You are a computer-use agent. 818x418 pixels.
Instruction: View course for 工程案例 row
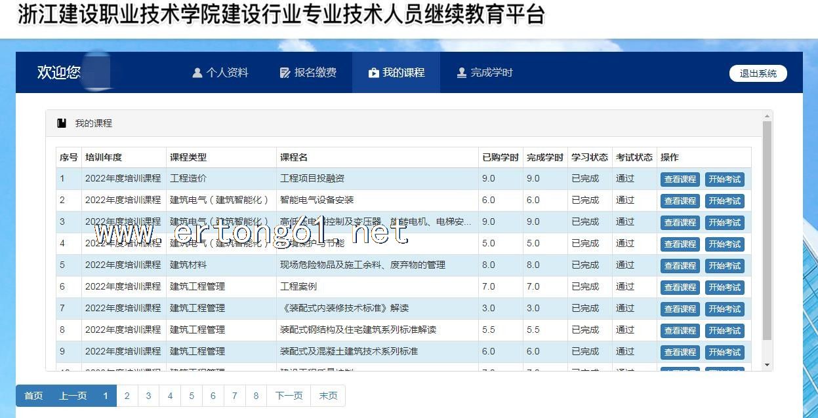click(680, 288)
